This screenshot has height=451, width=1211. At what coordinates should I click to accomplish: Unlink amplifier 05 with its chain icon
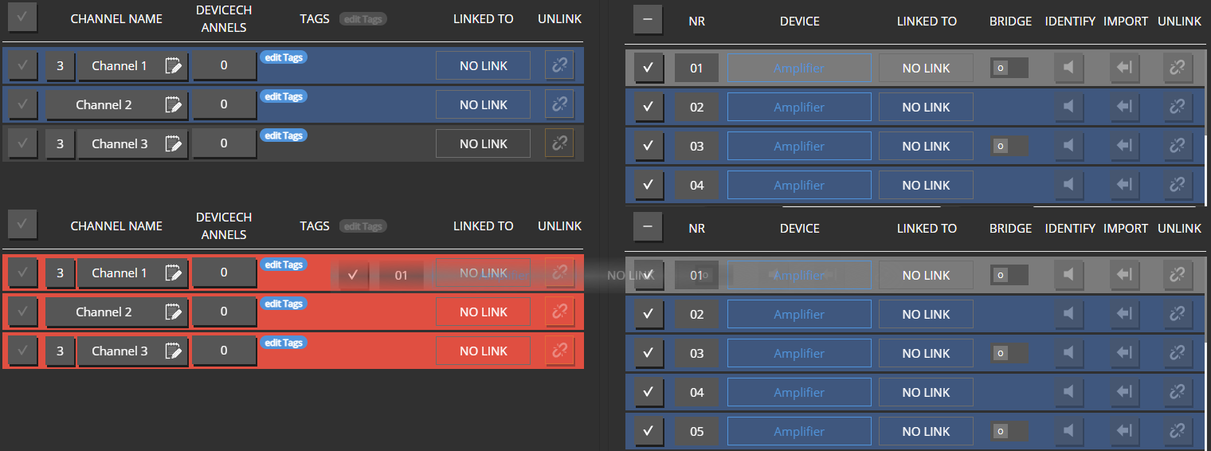pos(1177,431)
